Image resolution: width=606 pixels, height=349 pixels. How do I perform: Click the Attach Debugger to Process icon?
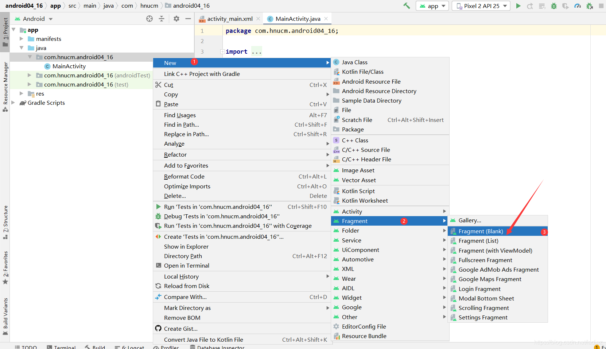pos(590,6)
